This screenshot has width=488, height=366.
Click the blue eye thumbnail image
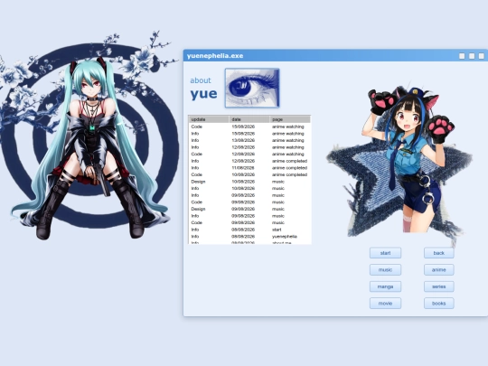click(x=252, y=88)
